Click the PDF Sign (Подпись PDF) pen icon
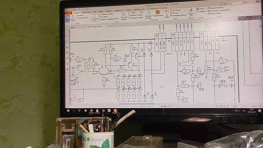The height and width of the screenshot is (148, 263). (191, 12)
